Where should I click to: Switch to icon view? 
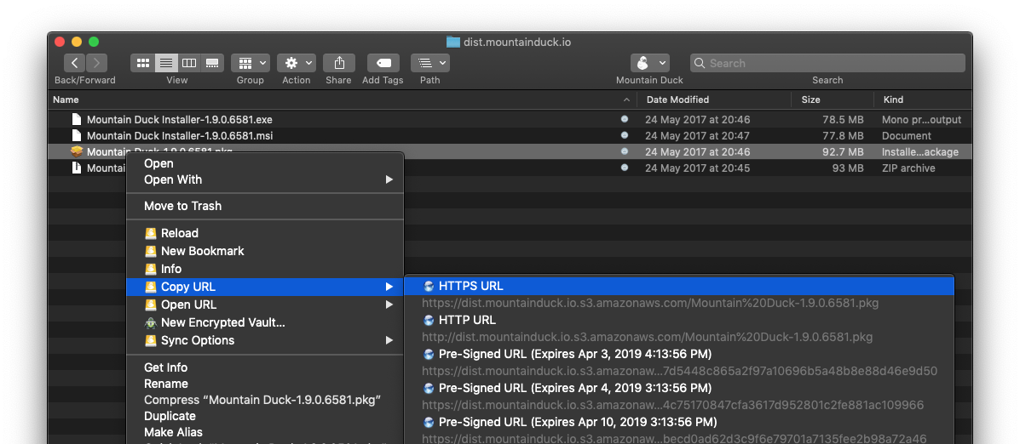click(142, 63)
